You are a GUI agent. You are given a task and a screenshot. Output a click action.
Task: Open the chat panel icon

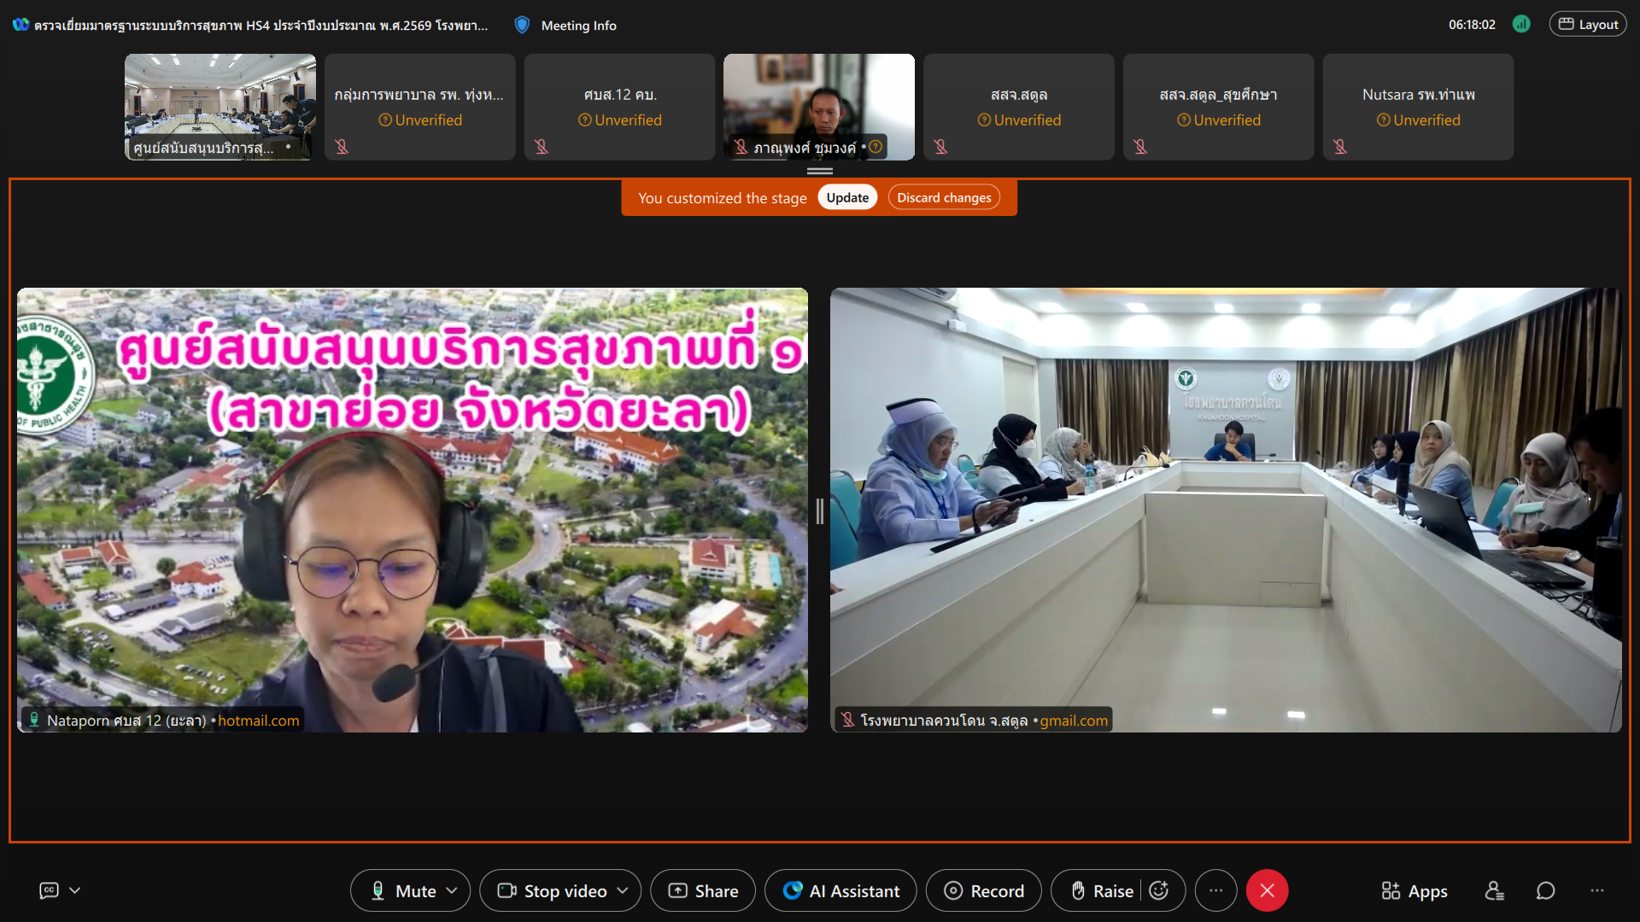(1545, 890)
